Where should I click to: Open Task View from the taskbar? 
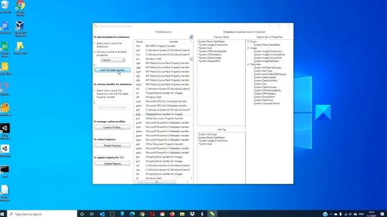tap(92, 214)
